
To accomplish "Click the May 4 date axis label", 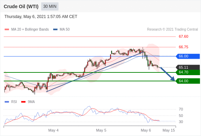I will click(x=53, y=130).
